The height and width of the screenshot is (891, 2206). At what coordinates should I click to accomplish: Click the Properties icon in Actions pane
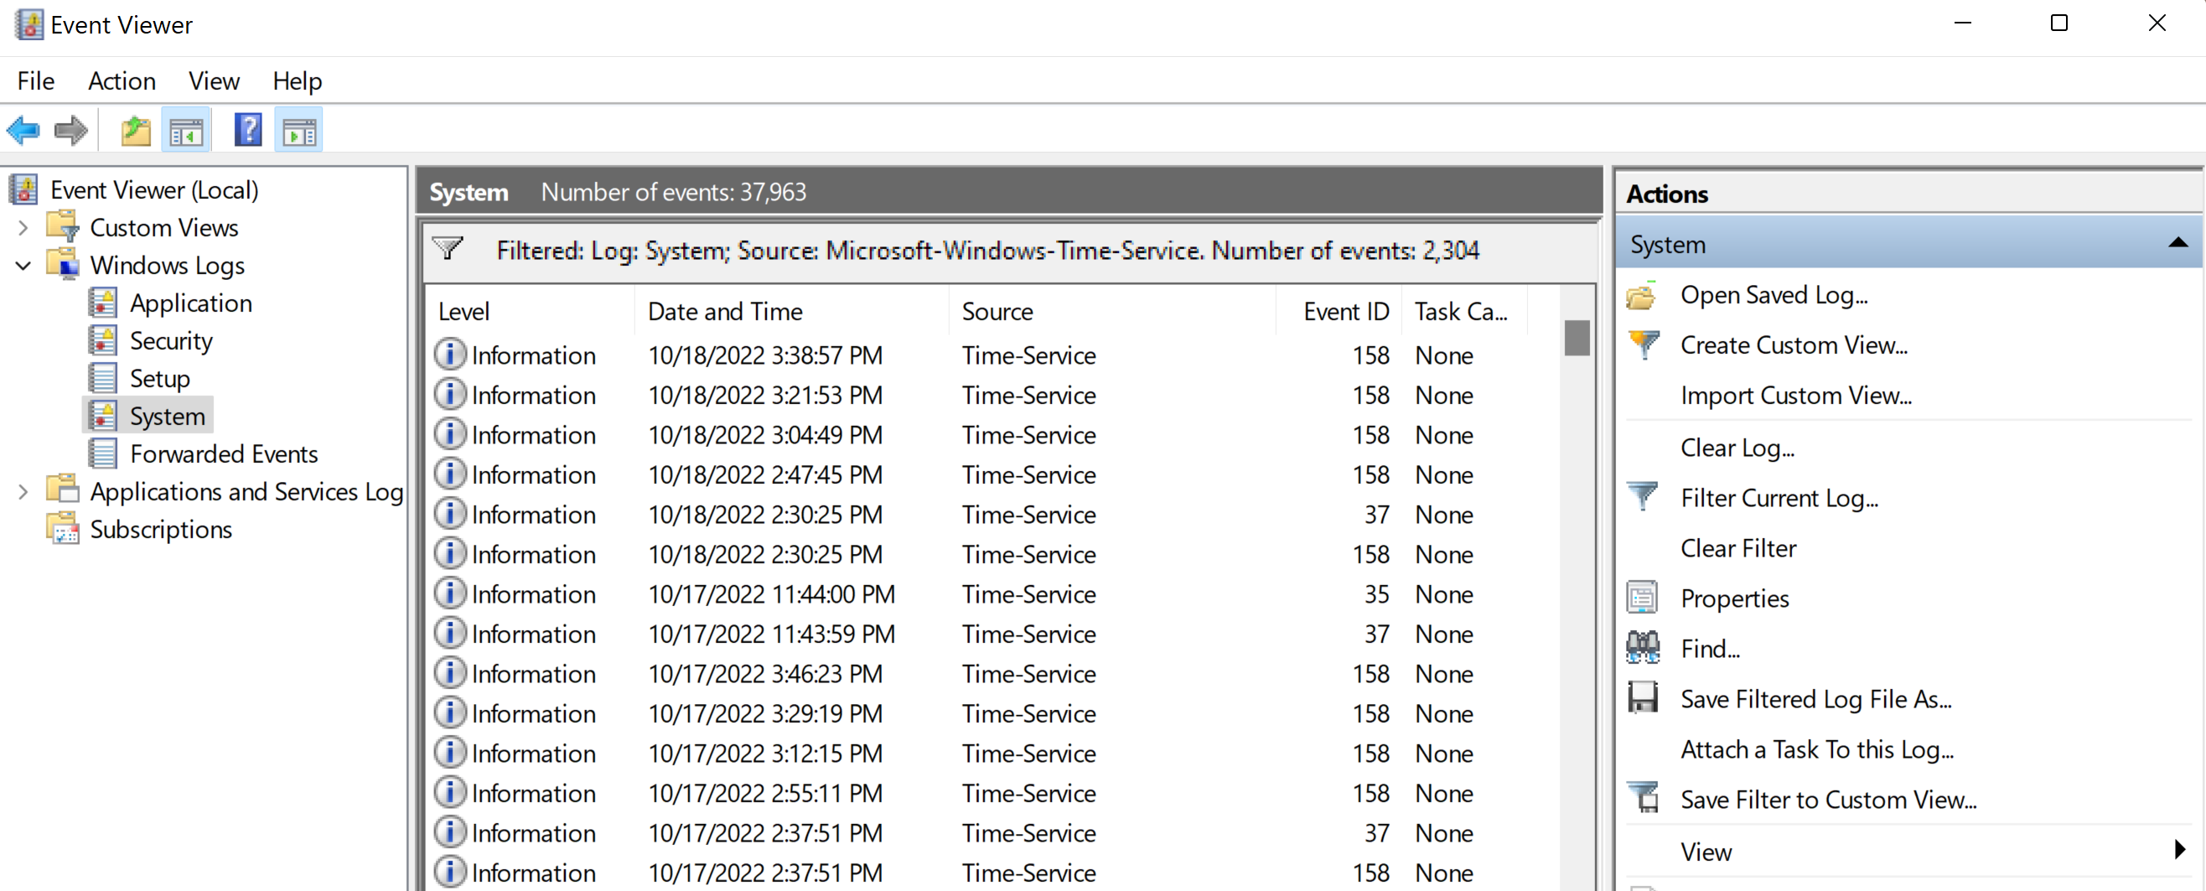coord(1642,597)
